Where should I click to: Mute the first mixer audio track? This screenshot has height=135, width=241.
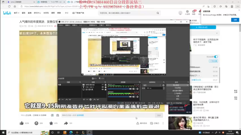coord(134,89)
